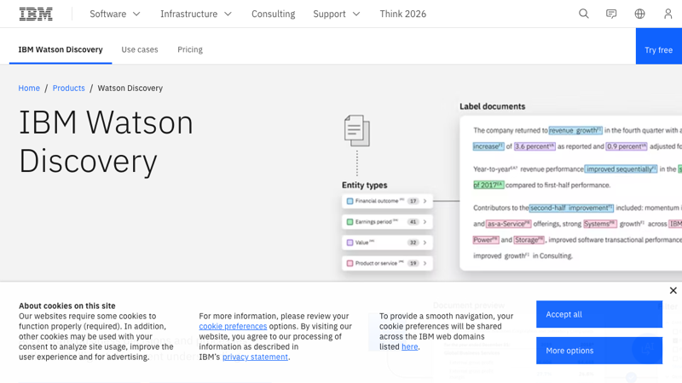This screenshot has height=383, width=682.
Task: Click the 'Systems' pink highlighted label
Action: tap(600, 224)
